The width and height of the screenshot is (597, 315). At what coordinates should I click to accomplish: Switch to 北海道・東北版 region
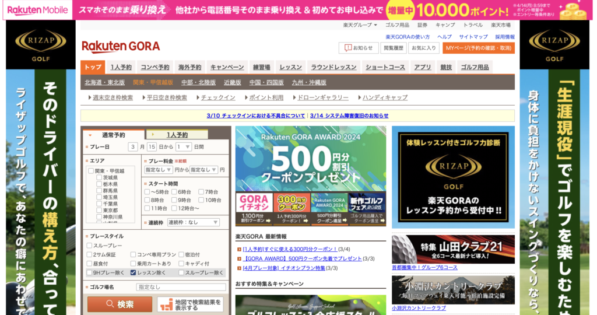[x=105, y=82]
